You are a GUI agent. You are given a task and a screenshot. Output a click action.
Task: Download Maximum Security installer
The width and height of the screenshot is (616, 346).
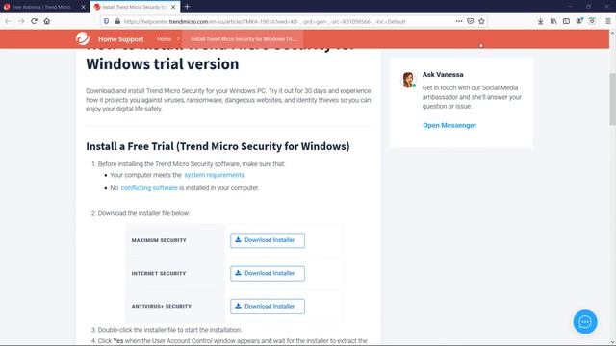click(268, 240)
